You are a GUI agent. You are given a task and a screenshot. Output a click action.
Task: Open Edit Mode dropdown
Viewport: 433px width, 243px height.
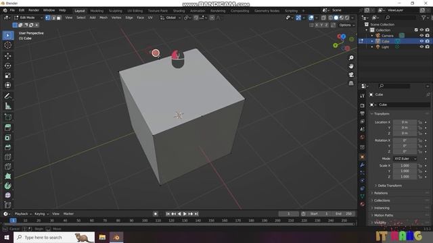(x=28, y=18)
